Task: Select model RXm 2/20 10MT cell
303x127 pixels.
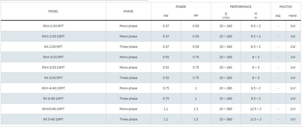Action: tap(53, 36)
